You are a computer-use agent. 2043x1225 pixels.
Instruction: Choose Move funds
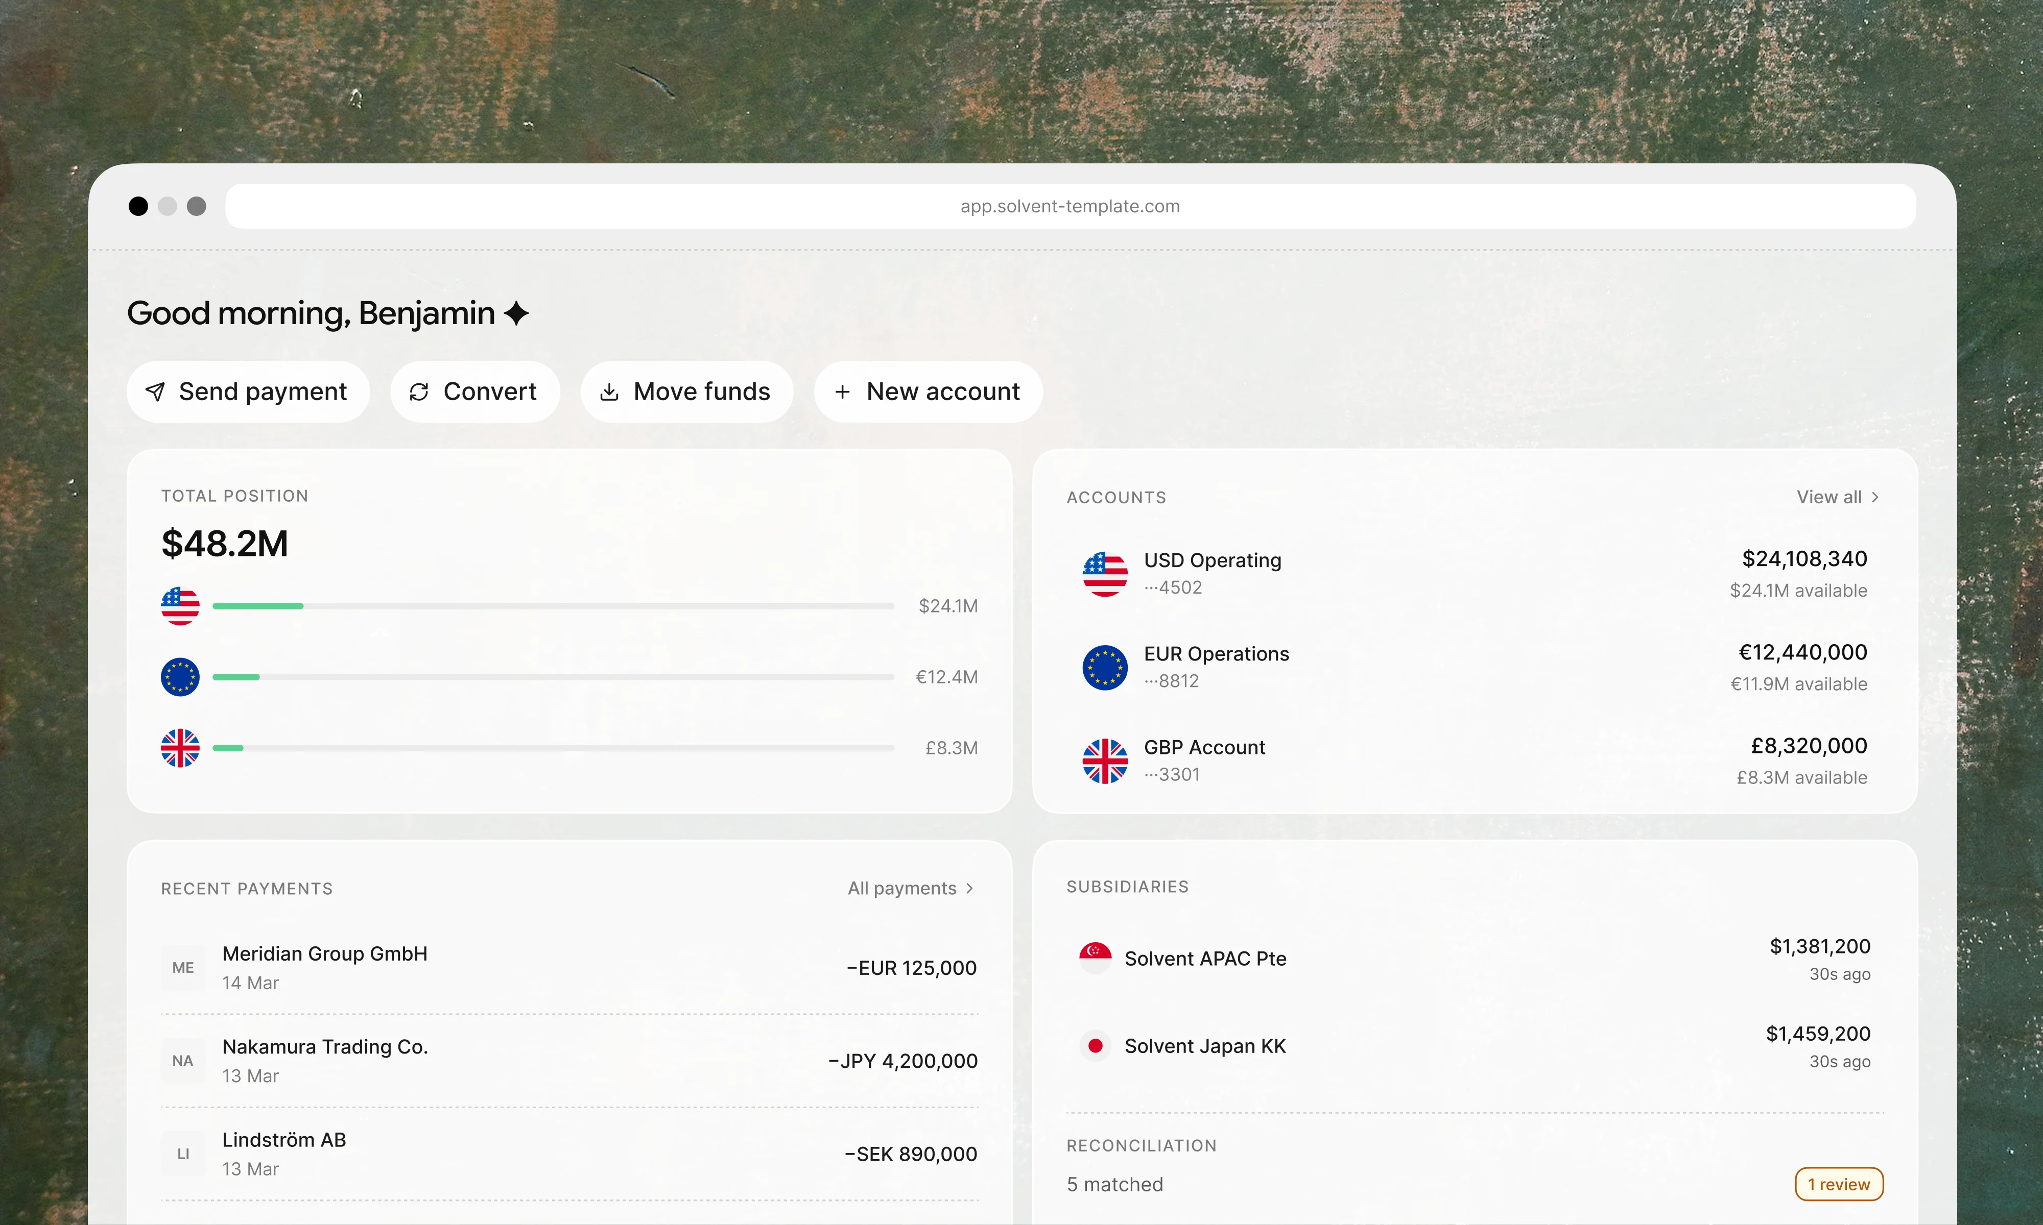coord(687,392)
